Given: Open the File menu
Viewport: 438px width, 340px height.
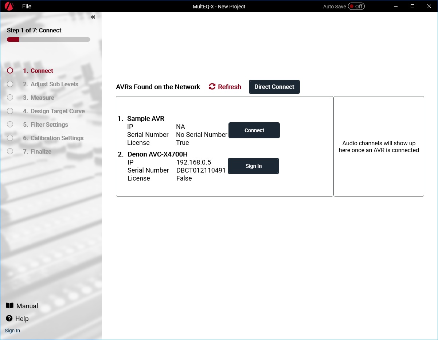Looking at the screenshot, I should pos(27,6).
